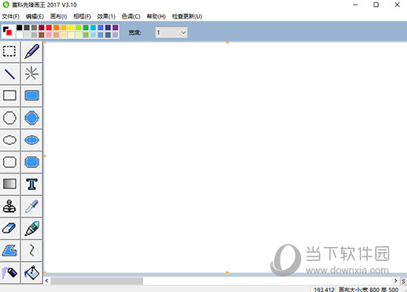Choose the curved squiggle line tool
The width and height of the screenshot is (407, 292).
pos(32,251)
